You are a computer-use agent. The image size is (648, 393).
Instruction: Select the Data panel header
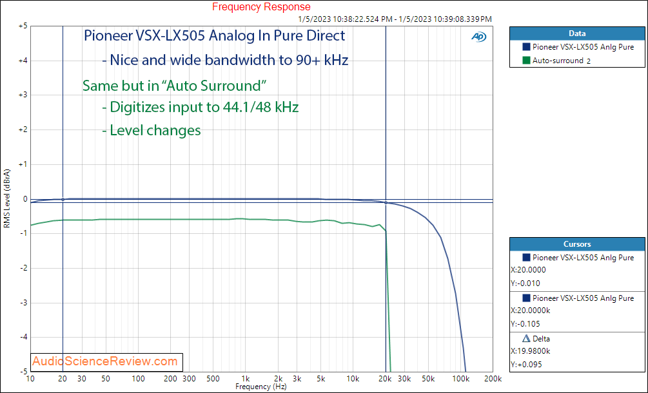point(577,34)
